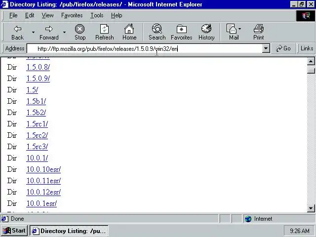316x237 pixels.
Task: Open the Links toolbar
Action: point(307,48)
